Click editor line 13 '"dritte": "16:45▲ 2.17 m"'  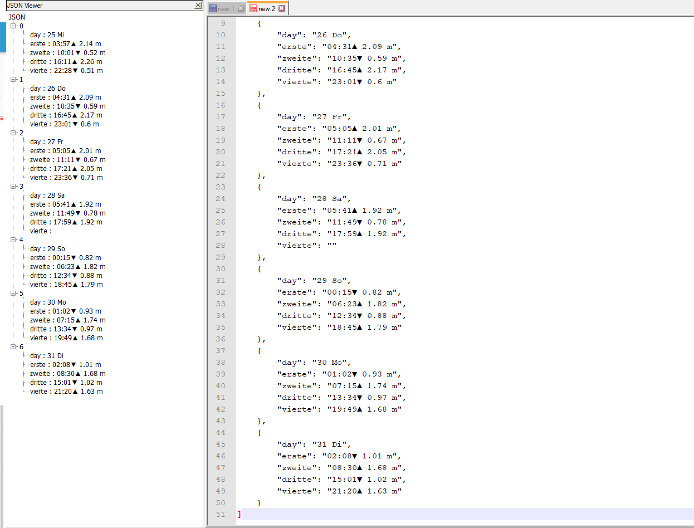coord(342,70)
